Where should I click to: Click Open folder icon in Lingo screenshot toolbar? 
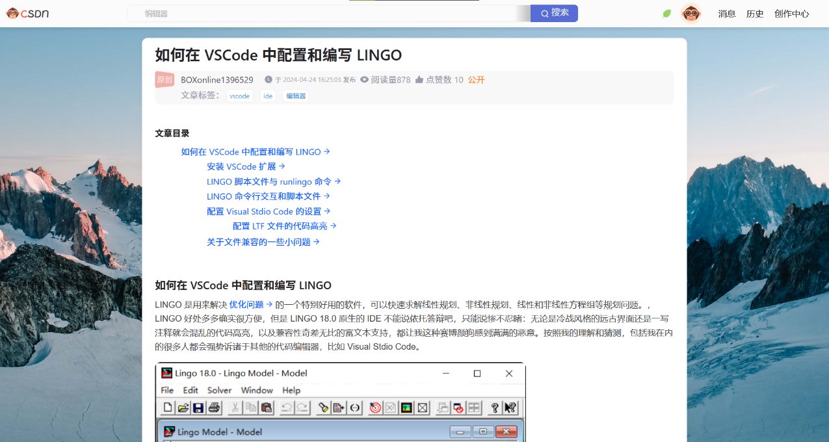point(183,408)
